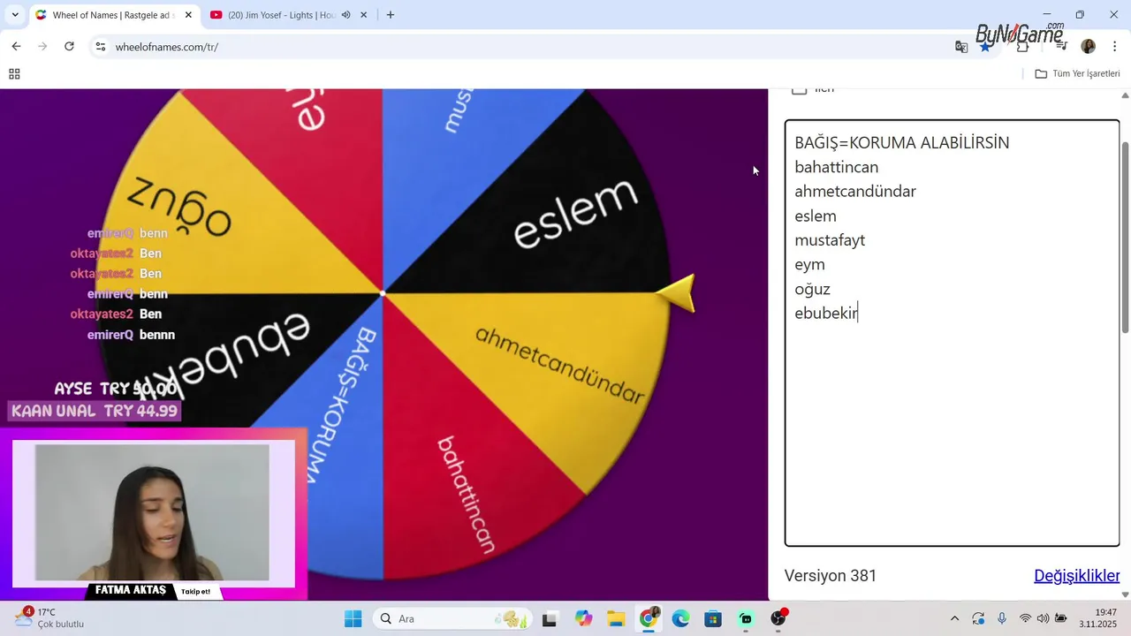This screenshot has width=1131, height=636.
Task: Open volume speaker icon in tray
Action: pyautogui.click(x=1044, y=618)
